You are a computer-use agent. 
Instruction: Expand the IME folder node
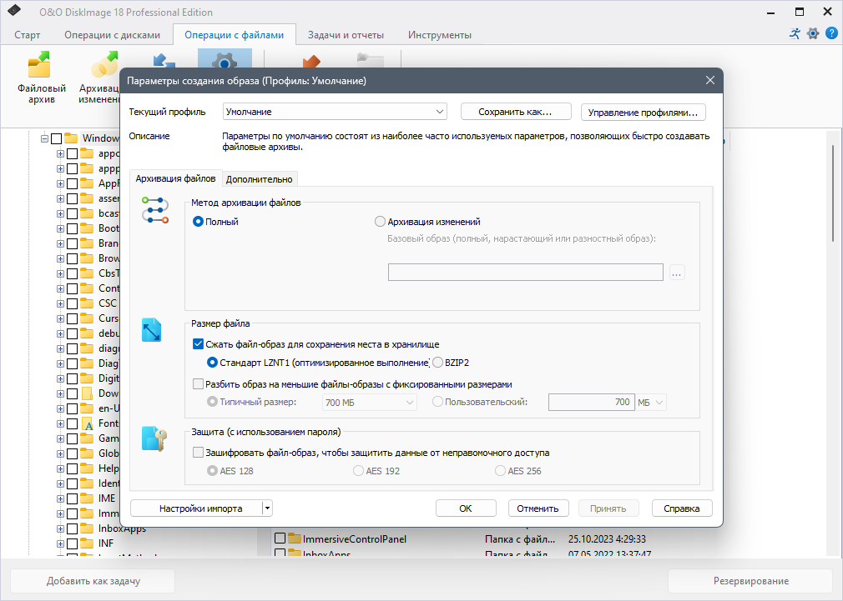60,498
